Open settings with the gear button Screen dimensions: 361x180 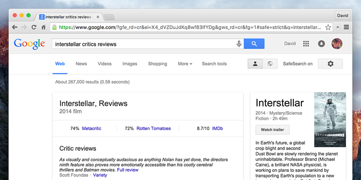point(330,64)
